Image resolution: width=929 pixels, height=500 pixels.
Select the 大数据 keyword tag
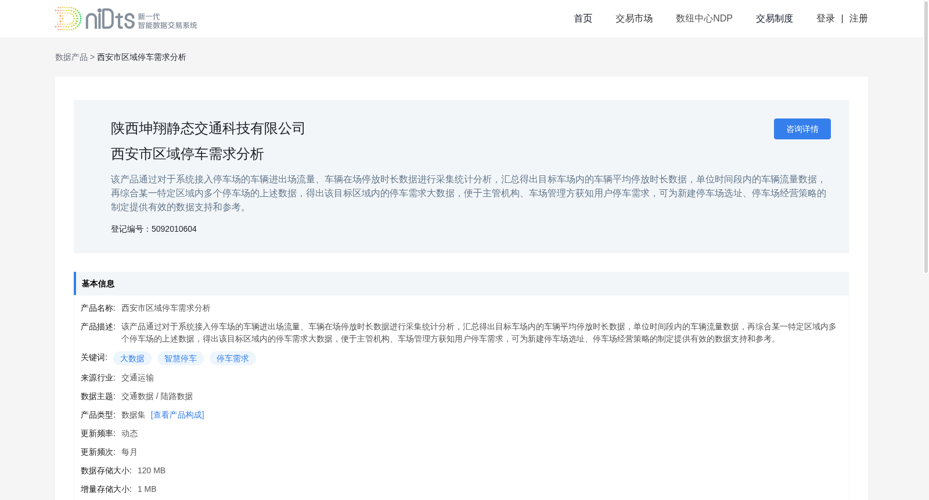click(x=132, y=358)
